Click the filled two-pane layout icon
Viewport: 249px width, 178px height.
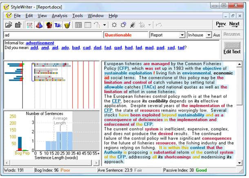[x=78, y=25]
